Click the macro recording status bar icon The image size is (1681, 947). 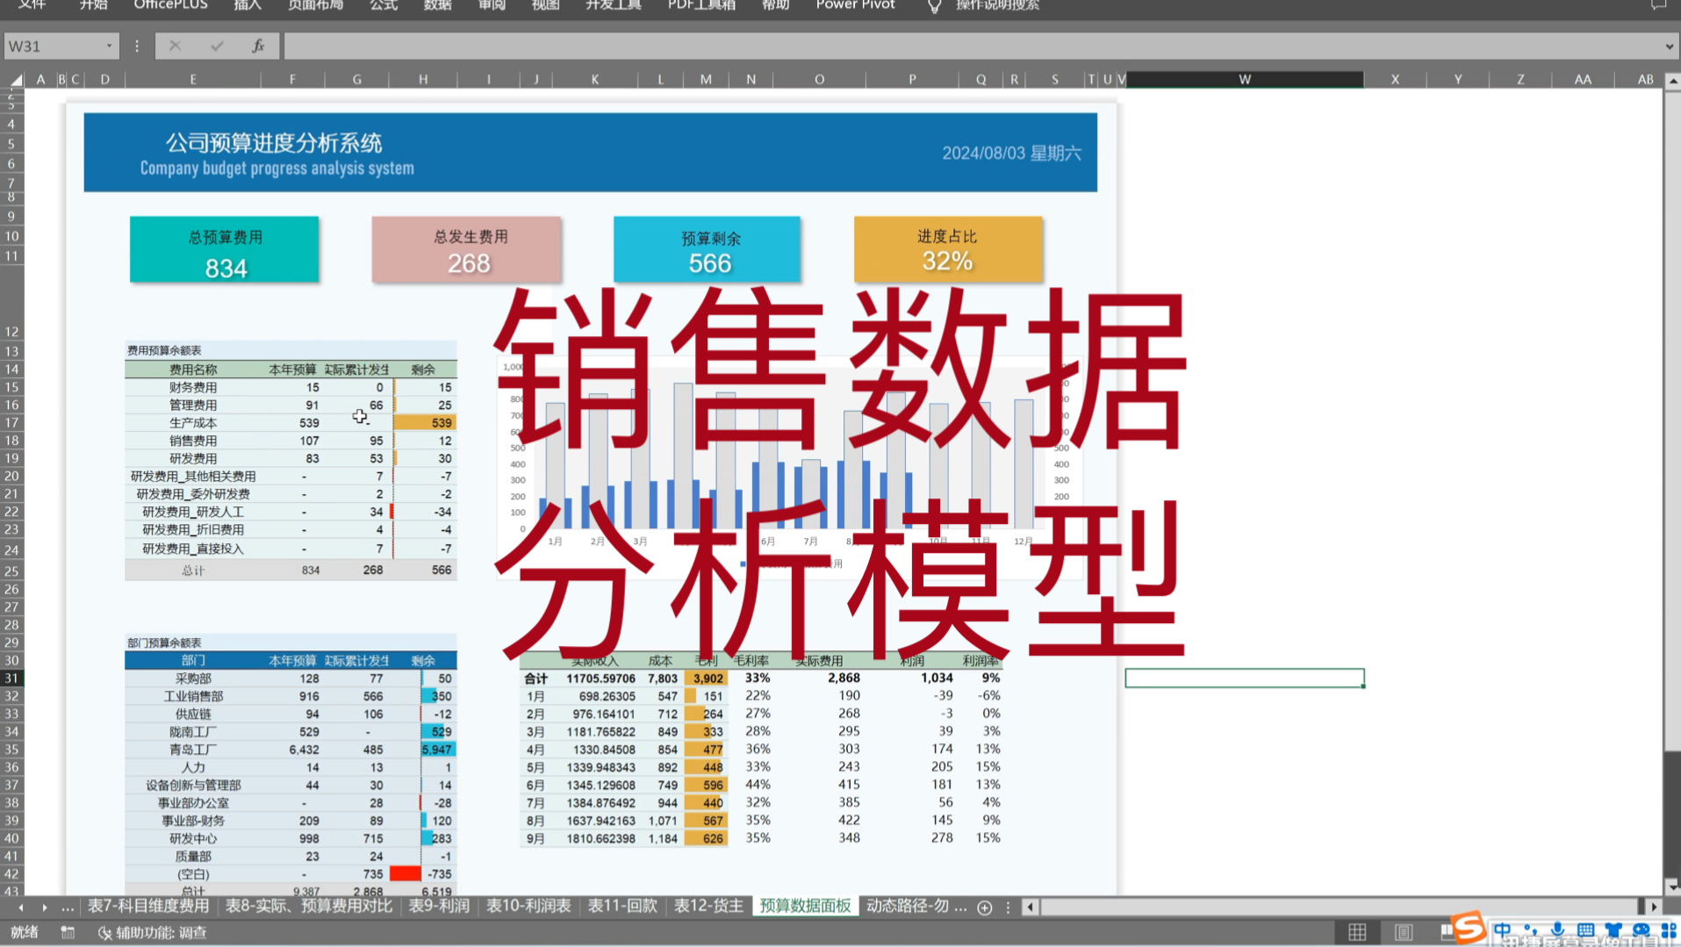[68, 932]
